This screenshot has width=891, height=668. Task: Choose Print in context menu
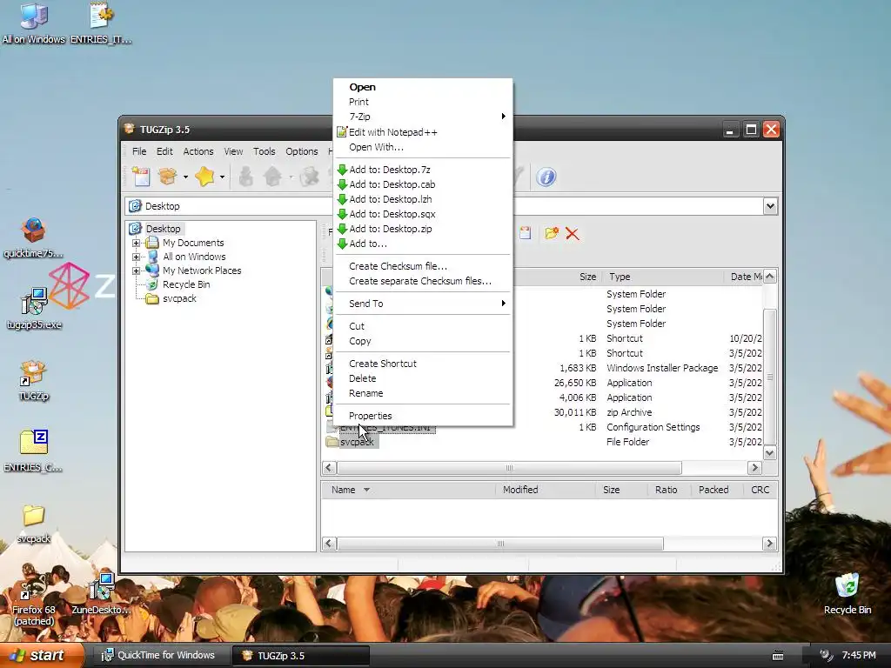tap(424, 102)
